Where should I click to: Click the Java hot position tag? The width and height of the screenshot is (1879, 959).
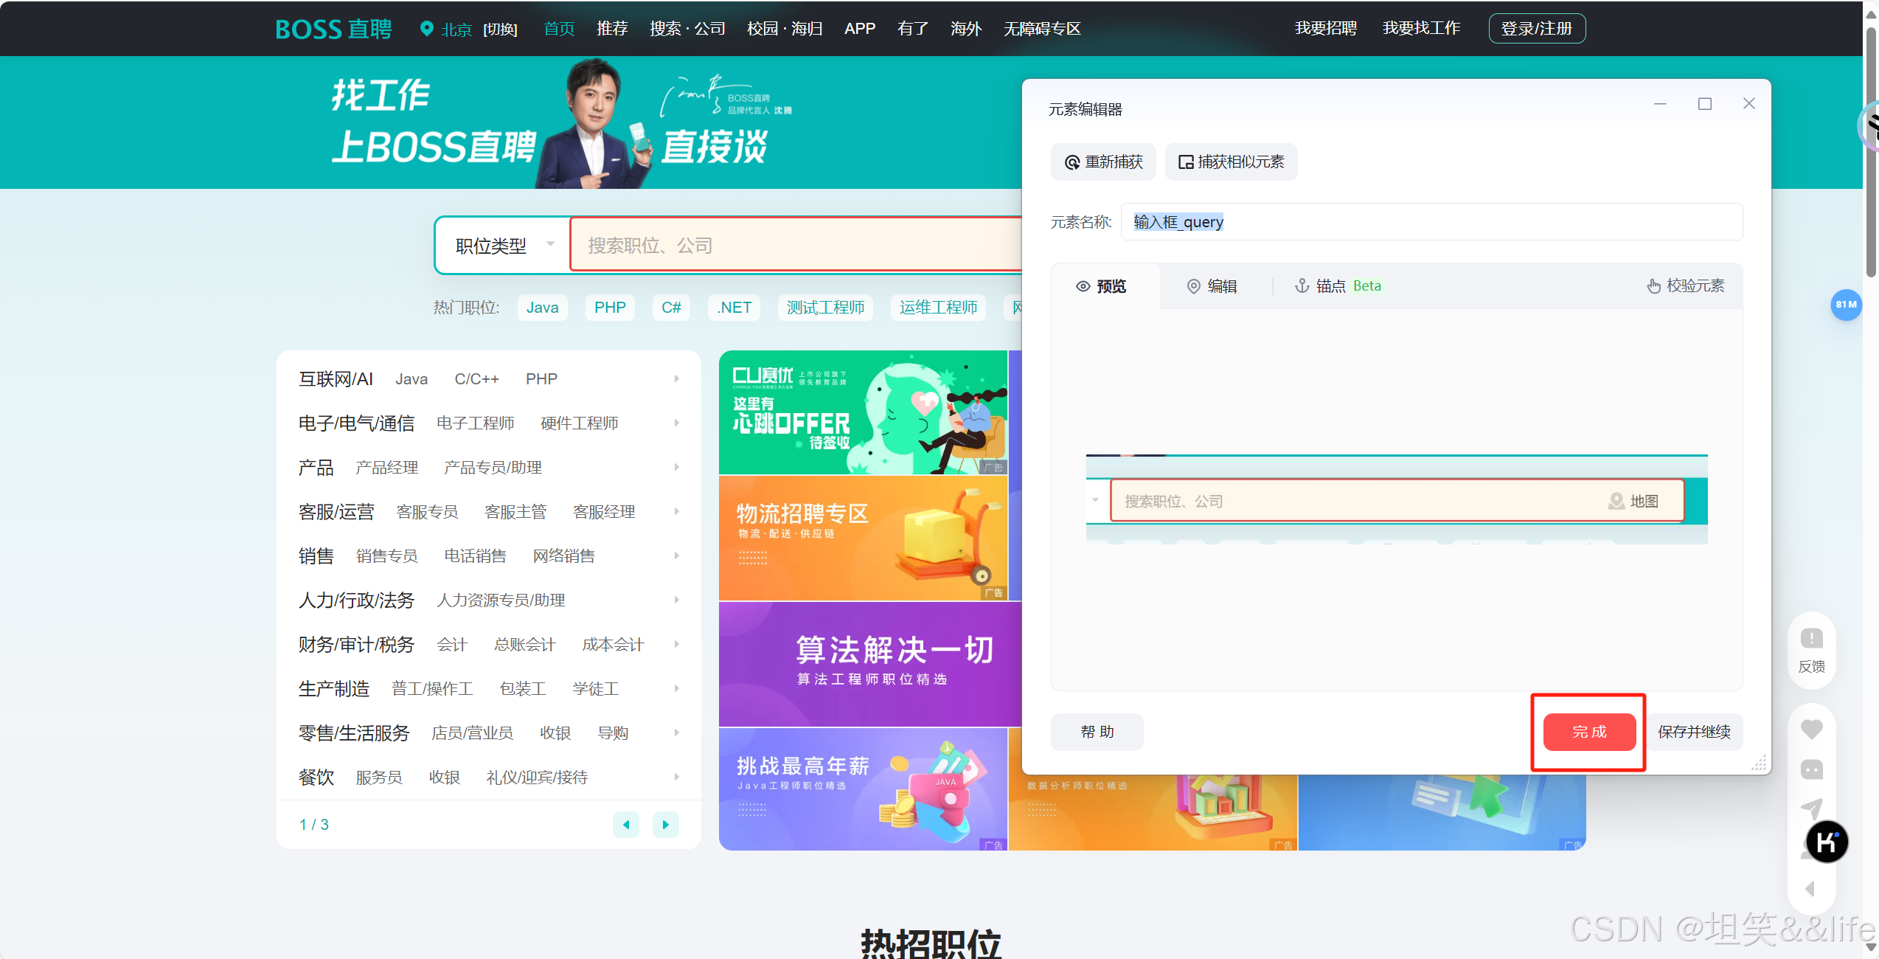(x=542, y=308)
